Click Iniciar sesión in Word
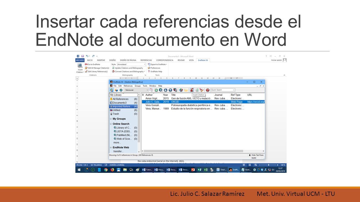Screen dimensions: 360x202 276,60
